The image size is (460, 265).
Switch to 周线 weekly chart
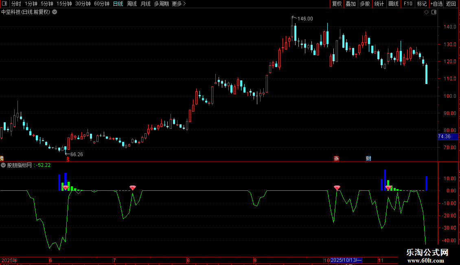tap(132, 4)
